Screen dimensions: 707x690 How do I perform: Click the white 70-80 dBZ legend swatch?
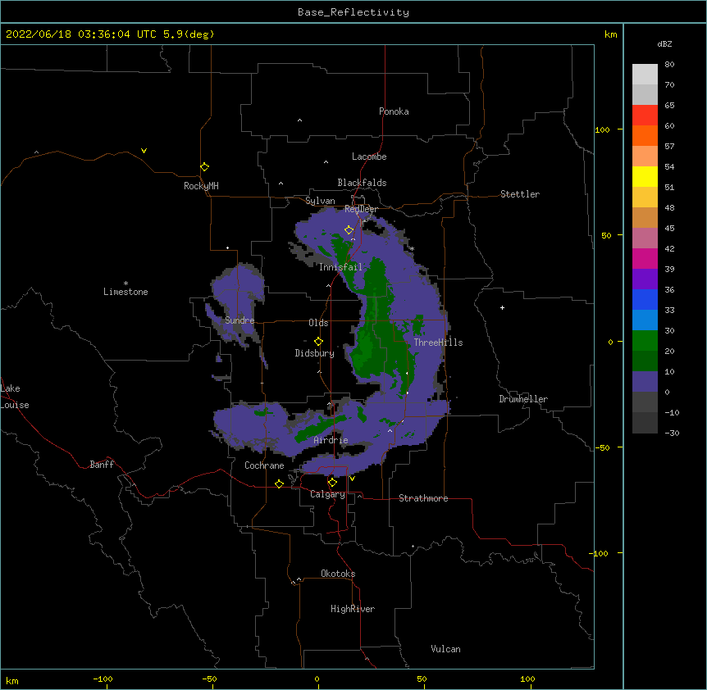point(645,75)
